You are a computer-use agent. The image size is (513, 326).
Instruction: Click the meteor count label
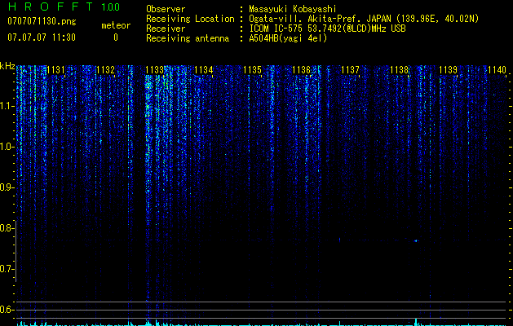(116, 25)
